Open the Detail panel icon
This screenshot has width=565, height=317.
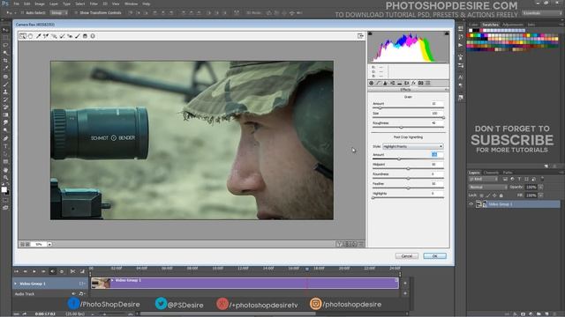point(385,83)
